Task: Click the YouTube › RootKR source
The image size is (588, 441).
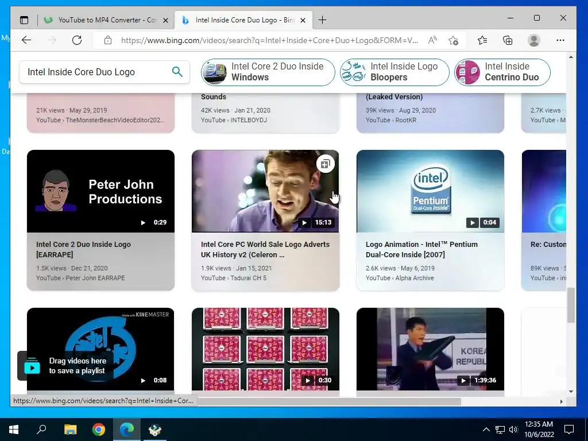Action: 390,120
